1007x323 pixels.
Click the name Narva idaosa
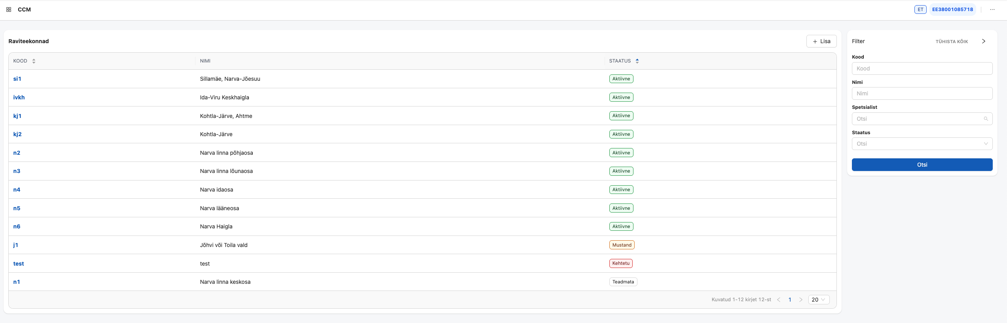click(216, 190)
